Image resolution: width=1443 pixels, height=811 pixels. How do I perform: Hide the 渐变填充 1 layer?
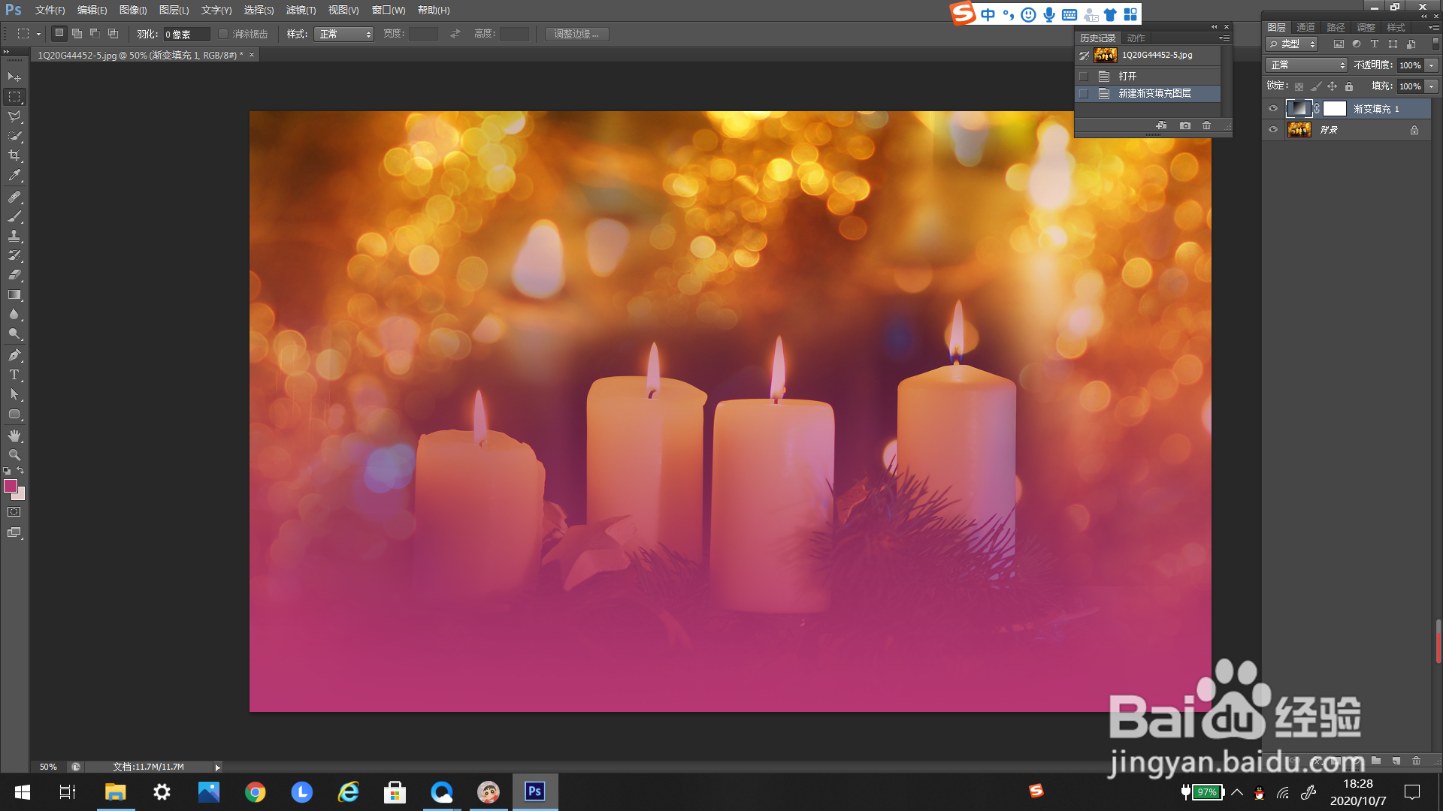[1273, 109]
